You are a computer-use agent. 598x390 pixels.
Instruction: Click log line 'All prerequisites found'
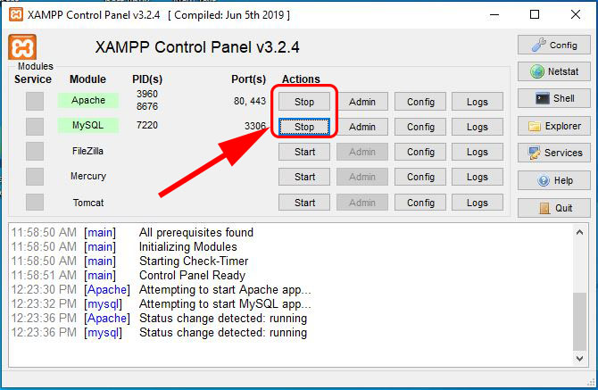[196, 232]
